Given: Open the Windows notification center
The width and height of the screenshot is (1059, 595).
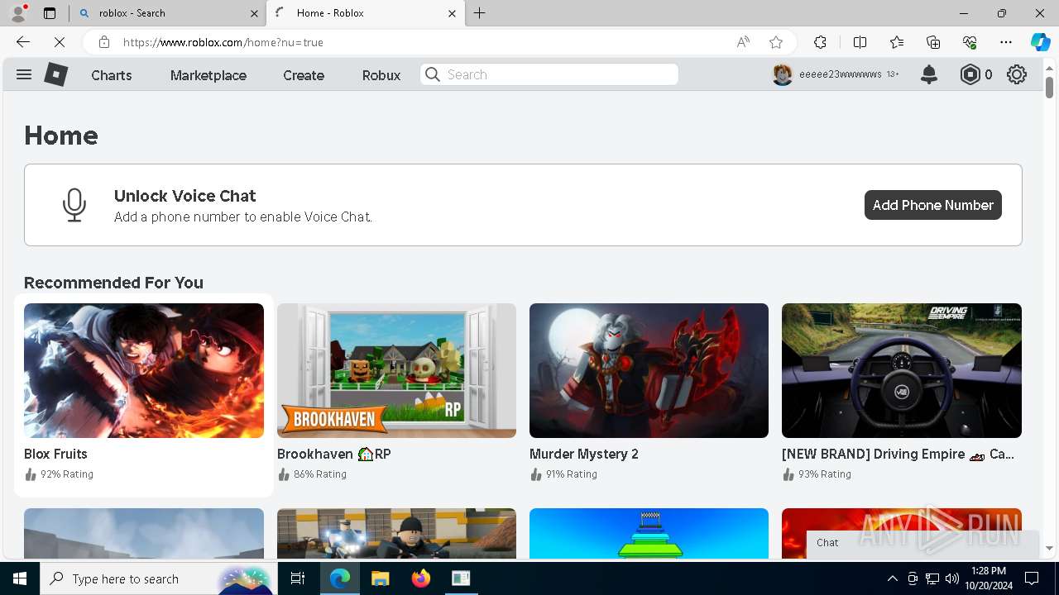Looking at the screenshot, I should (x=1032, y=578).
